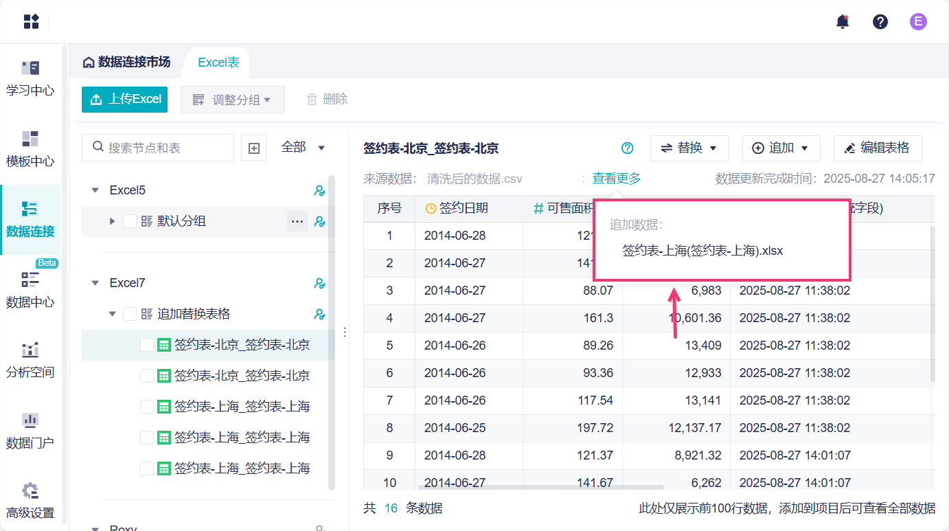This screenshot has height=531, width=949.
Task: Click the 查看更多 link
Action: pyautogui.click(x=616, y=179)
